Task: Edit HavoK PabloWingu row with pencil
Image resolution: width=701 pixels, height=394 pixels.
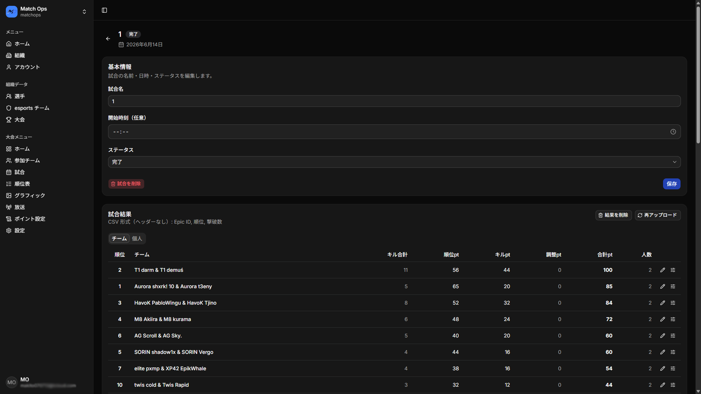Action: 663,303
